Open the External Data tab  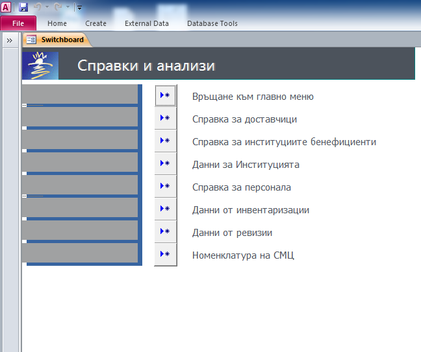point(147,23)
